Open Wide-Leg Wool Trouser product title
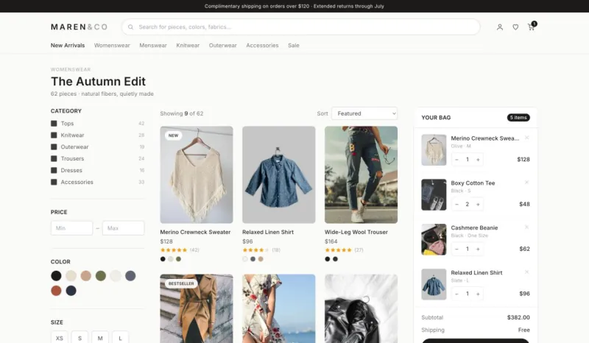The width and height of the screenshot is (589, 343). pos(356,232)
